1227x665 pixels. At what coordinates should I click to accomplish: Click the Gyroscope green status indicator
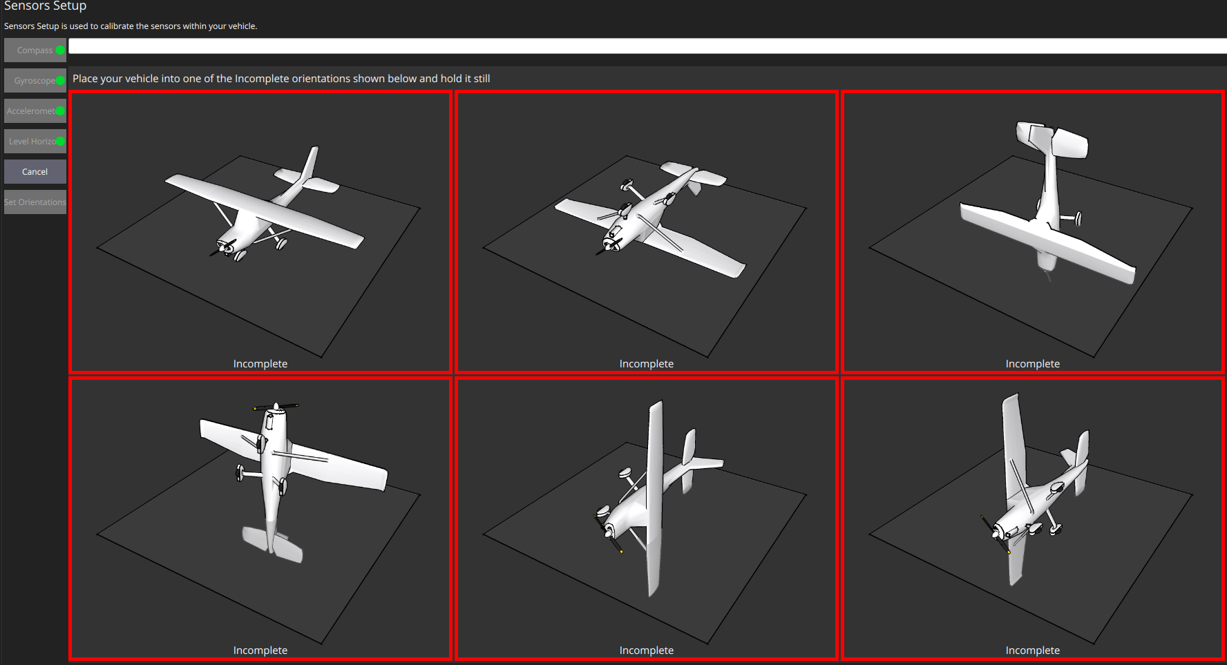(x=61, y=81)
